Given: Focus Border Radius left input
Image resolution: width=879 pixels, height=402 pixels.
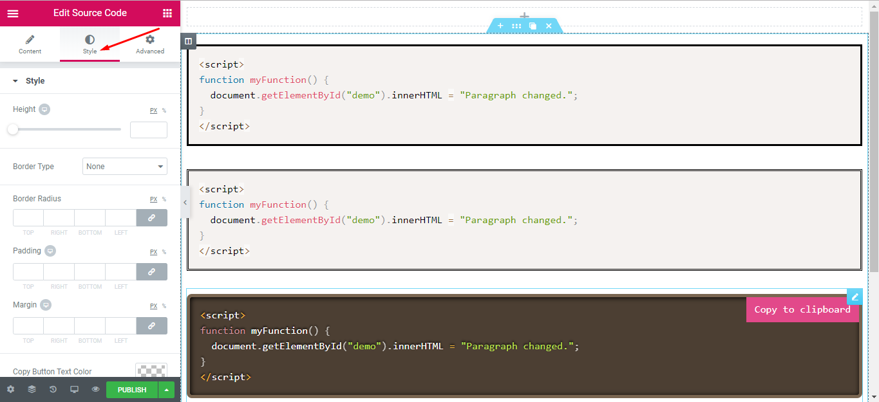Looking at the screenshot, I should [x=121, y=218].
